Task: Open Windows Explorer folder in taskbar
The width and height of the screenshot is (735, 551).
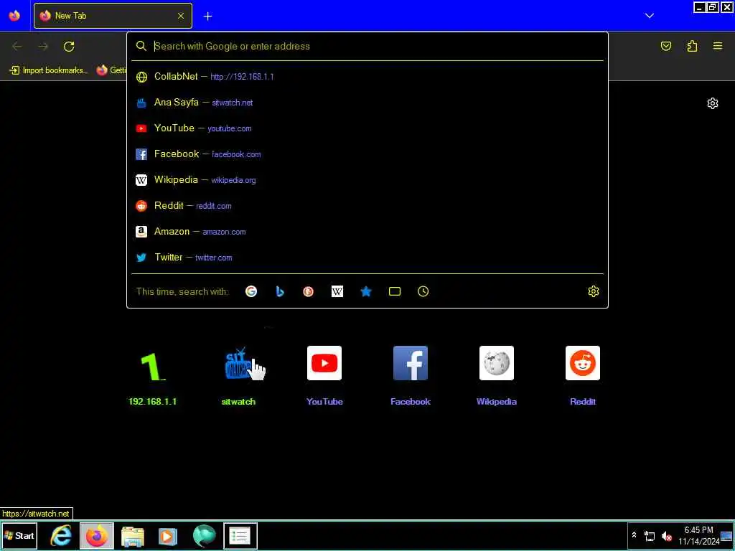Action: pos(133,536)
